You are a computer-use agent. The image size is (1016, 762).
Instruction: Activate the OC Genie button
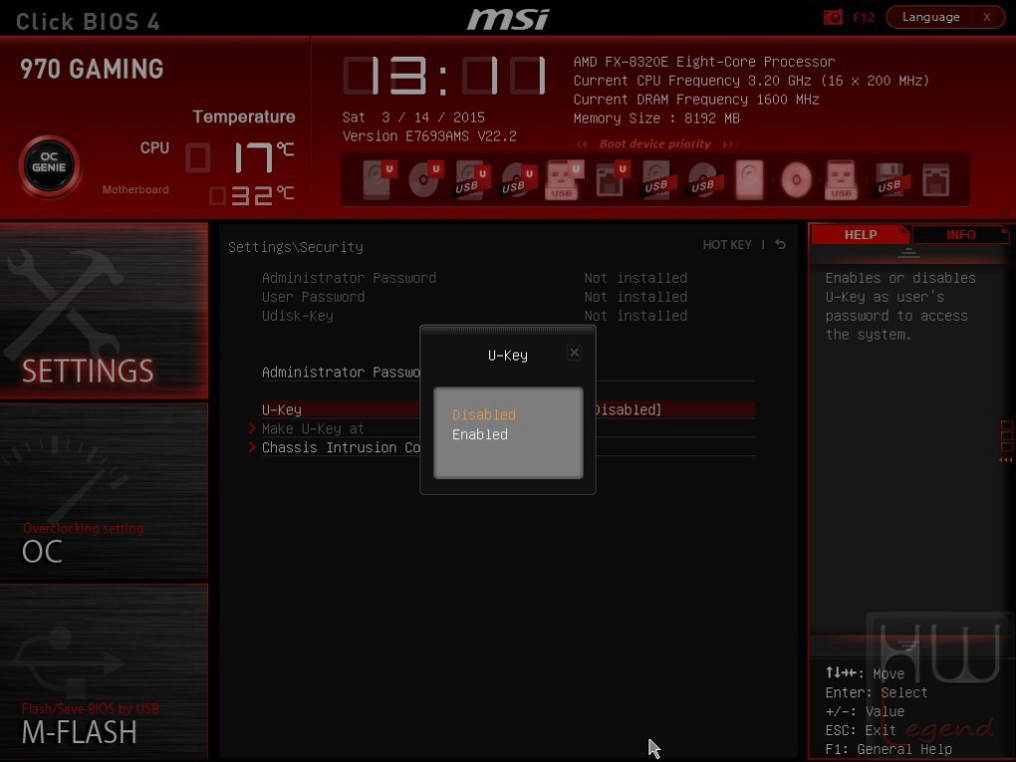click(49, 166)
